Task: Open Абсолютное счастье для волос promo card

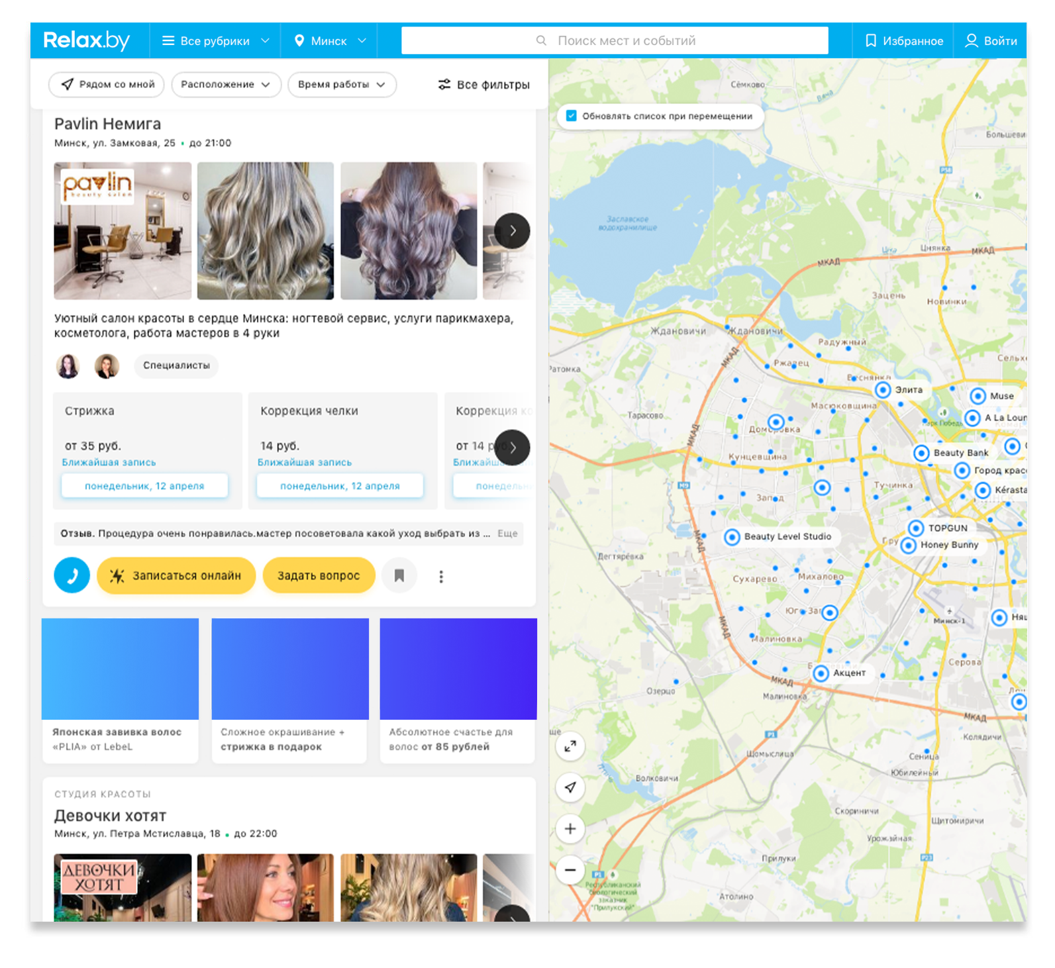Action: pyautogui.click(x=458, y=691)
